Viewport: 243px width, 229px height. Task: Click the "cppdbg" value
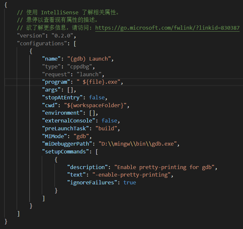point(80,67)
